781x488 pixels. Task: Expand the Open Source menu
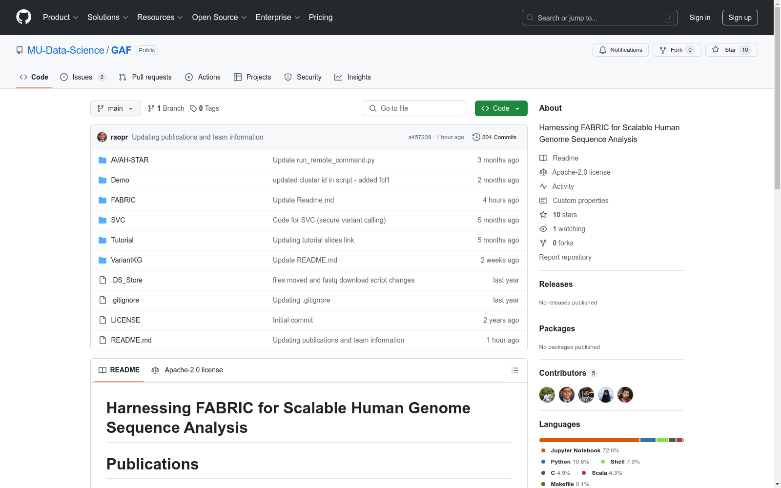pyautogui.click(x=220, y=17)
